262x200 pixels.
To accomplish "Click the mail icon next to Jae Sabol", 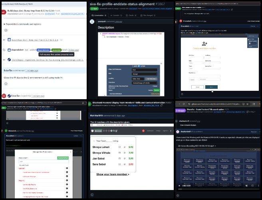I will (119, 158).
